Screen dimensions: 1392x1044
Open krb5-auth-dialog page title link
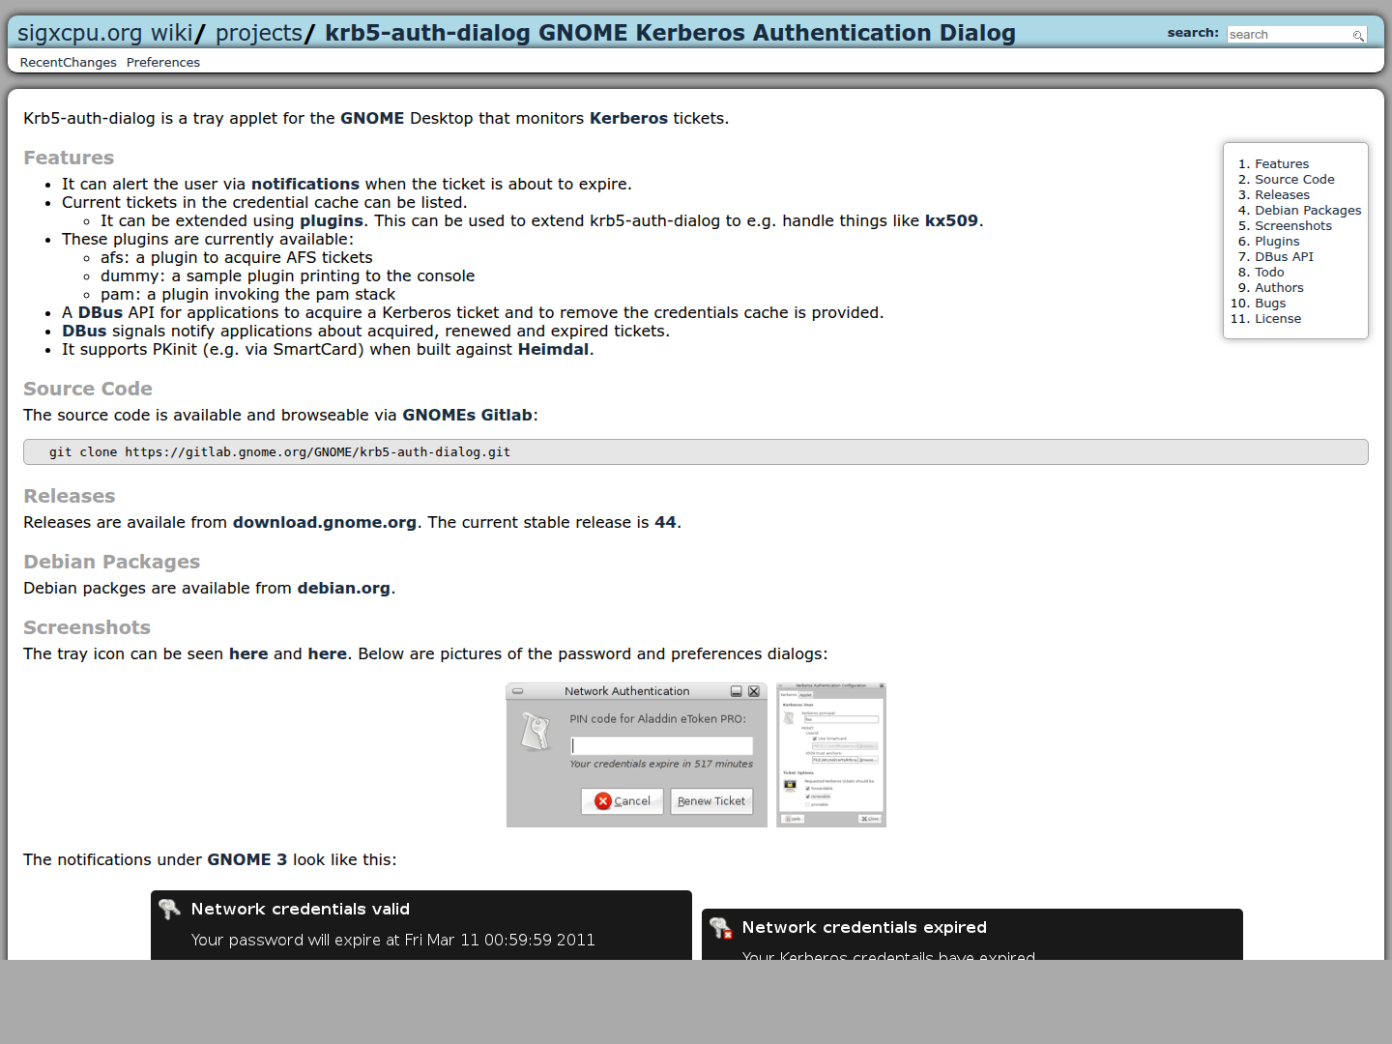670,33
